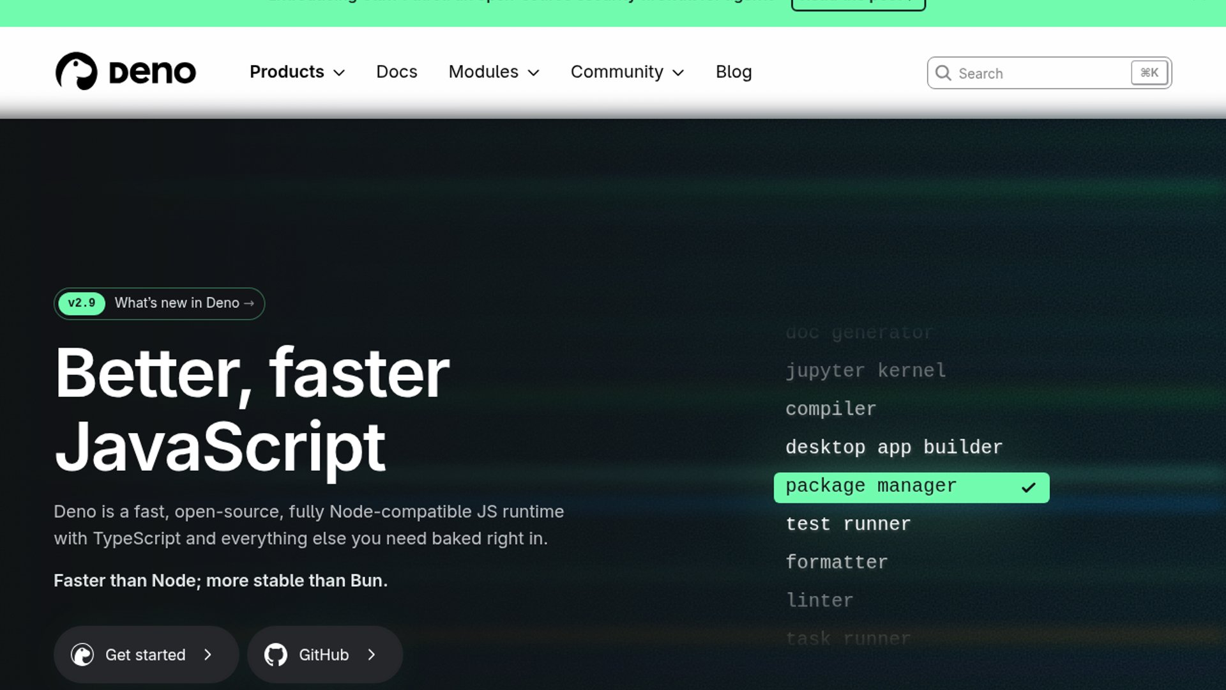Select jupyter kernel in list

866,371
